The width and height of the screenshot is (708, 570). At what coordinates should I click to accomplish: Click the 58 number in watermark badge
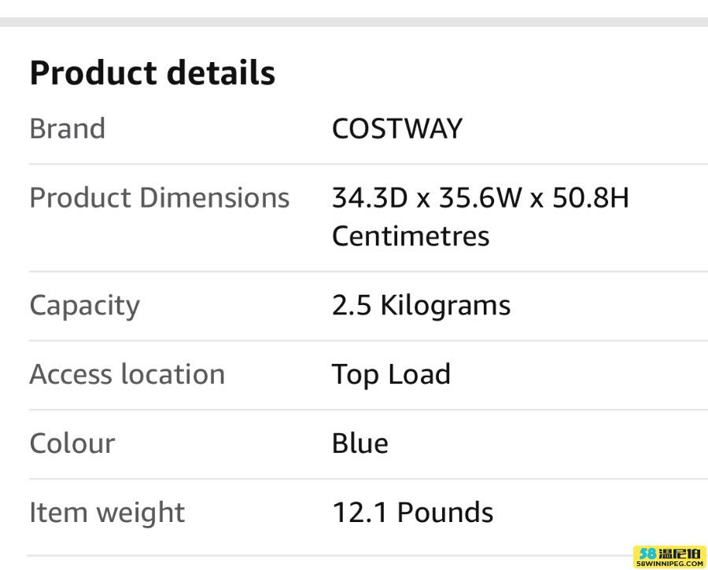[x=648, y=553]
